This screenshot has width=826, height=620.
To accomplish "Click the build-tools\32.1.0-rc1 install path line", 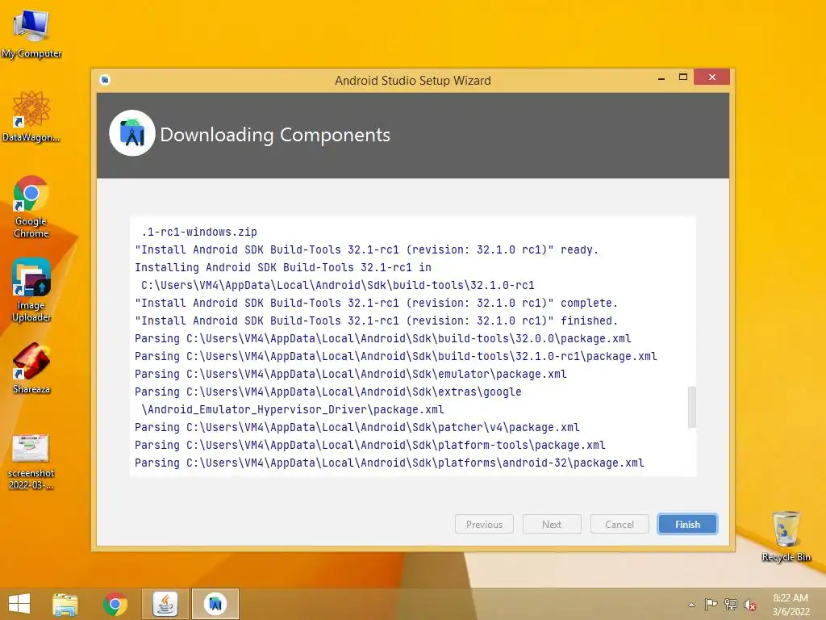I will click(x=338, y=285).
